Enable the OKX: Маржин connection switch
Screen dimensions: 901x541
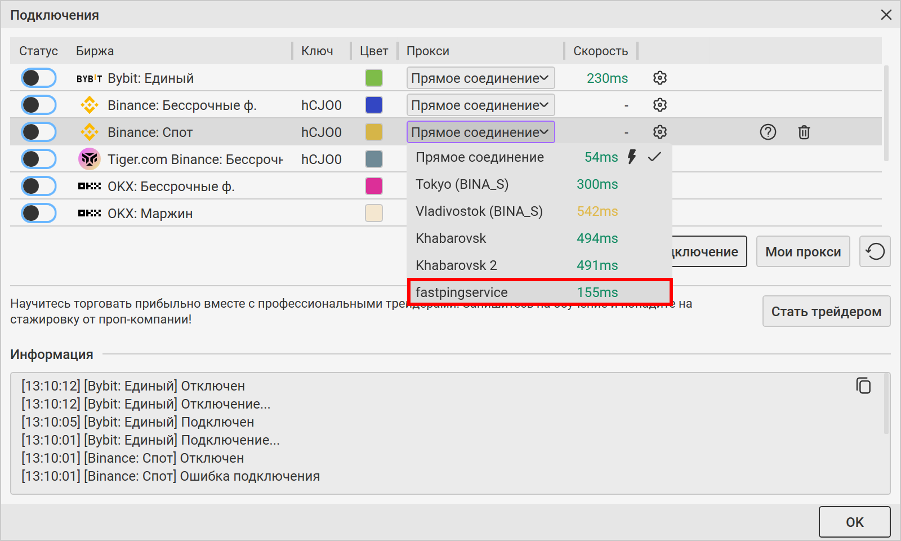39,213
